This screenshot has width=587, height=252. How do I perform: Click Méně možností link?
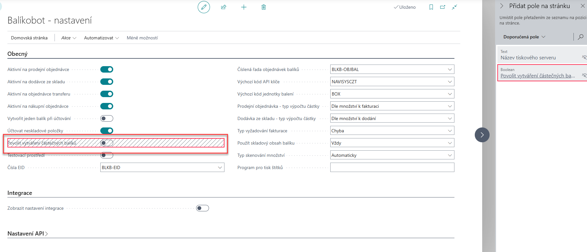tap(142, 38)
